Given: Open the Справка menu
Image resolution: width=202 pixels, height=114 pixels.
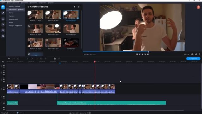Looking at the screenshot, I should click(x=51, y=3).
